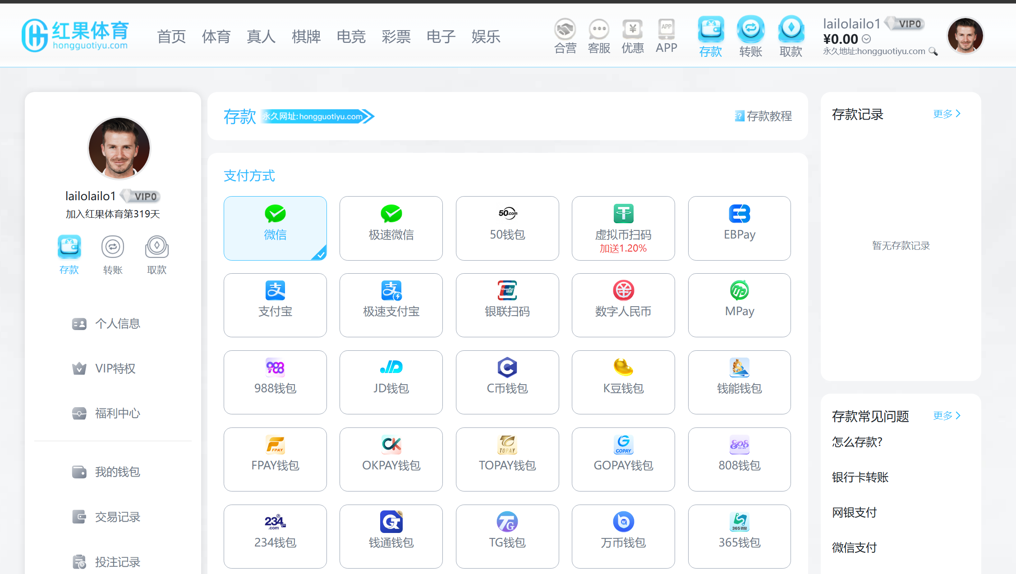Select the 50钱包 payment option
Viewport: 1016px width, 574px height.
coord(507,228)
